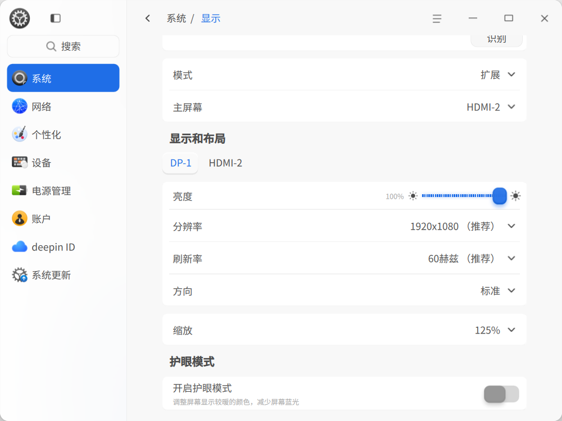Select the DP-1 display tab
562x421 pixels.
[x=180, y=163]
